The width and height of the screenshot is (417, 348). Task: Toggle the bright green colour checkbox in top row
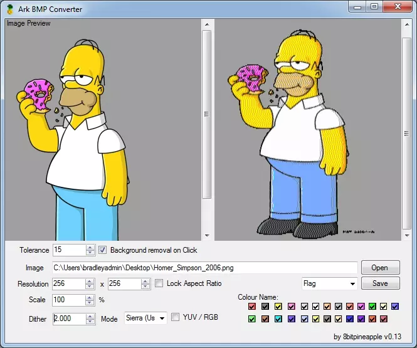click(372, 306)
